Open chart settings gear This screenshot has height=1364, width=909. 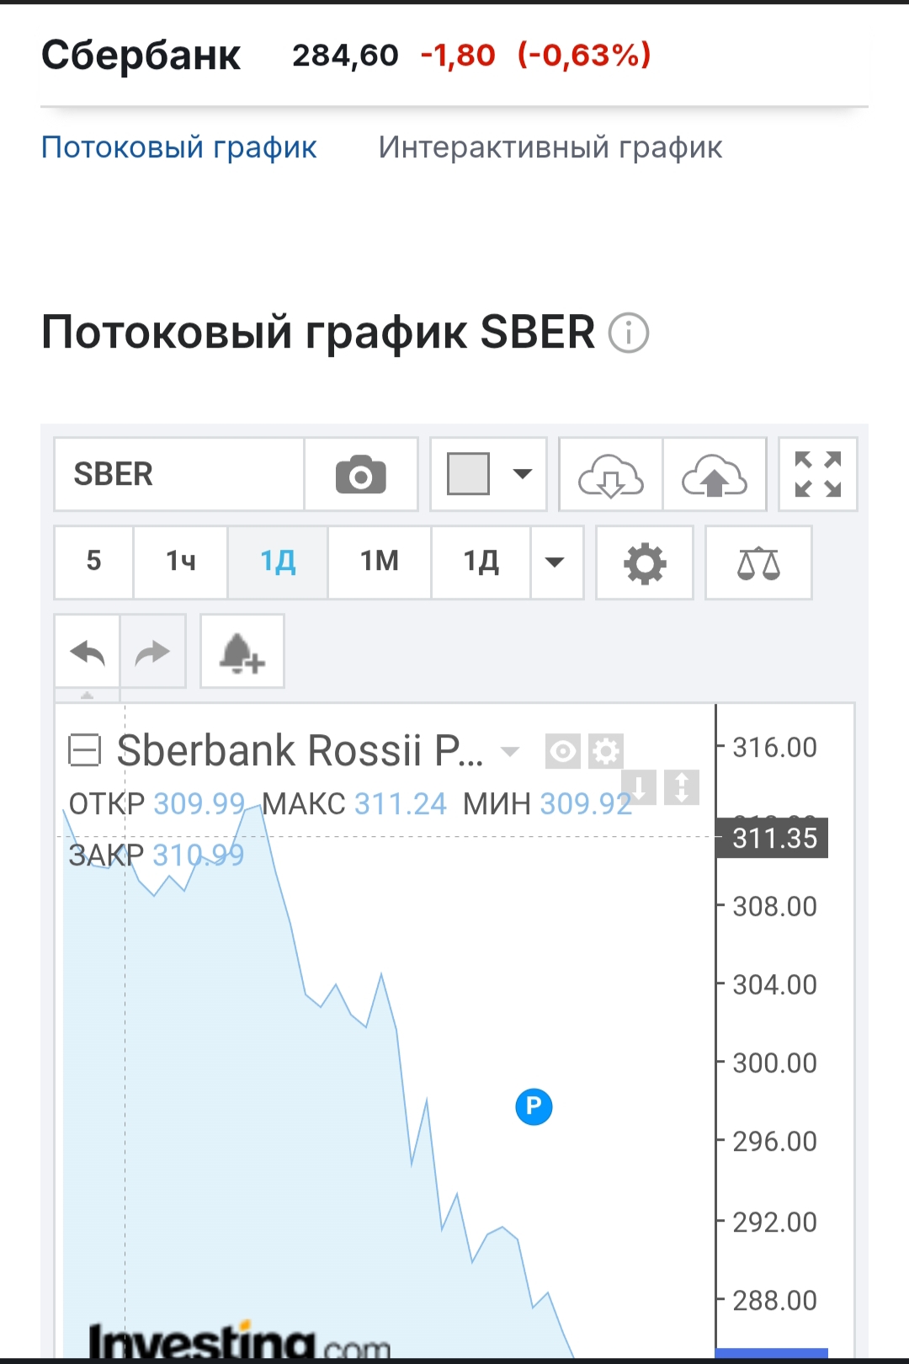[645, 562]
